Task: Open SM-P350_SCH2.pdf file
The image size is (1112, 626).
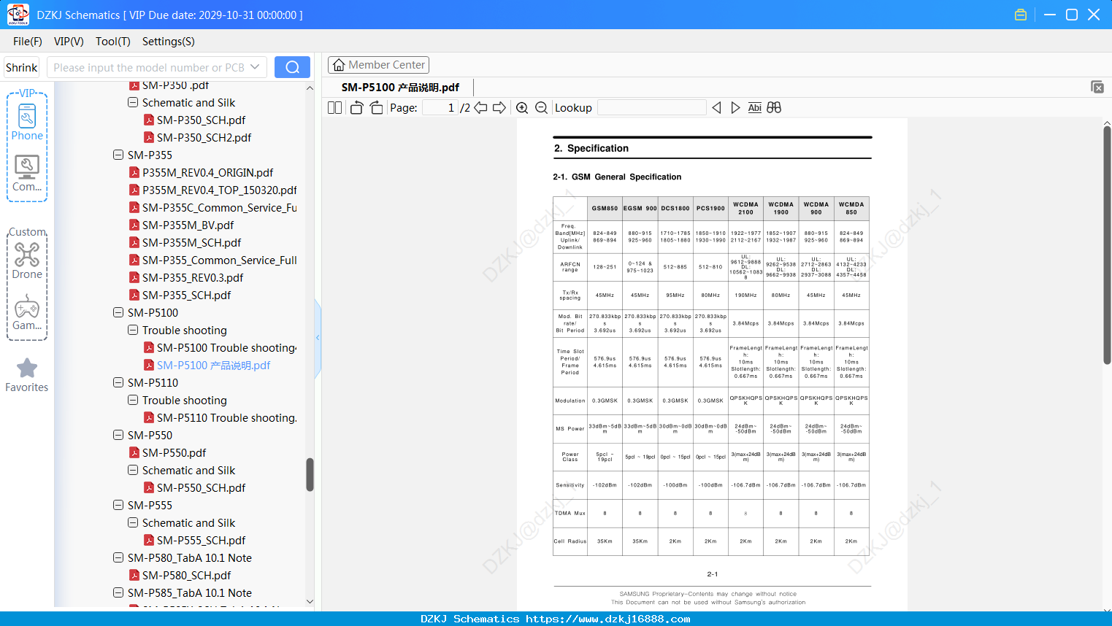Action: click(x=204, y=137)
